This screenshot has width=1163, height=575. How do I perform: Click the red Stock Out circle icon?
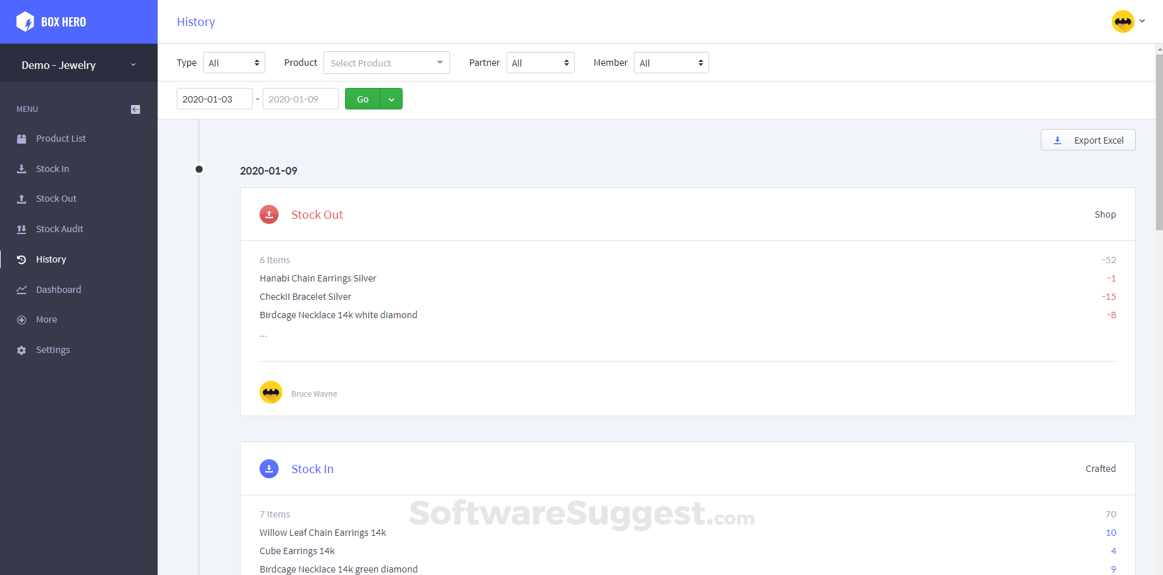click(269, 214)
